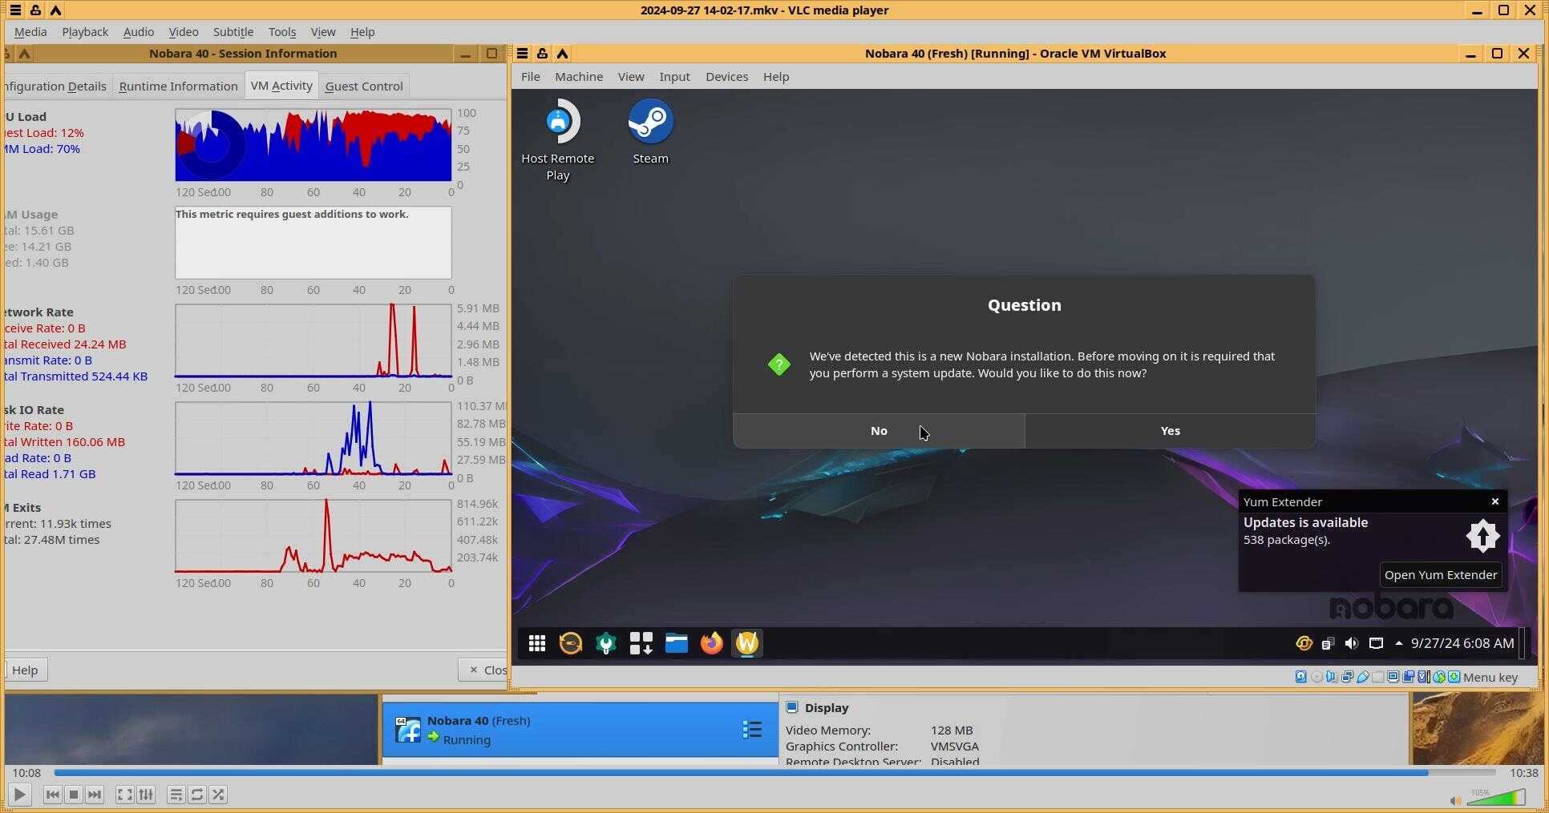Image resolution: width=1549 pixels, height=813 pixels.
Task: Click the volume speaker tray icon
Action: coord(1352,643)
